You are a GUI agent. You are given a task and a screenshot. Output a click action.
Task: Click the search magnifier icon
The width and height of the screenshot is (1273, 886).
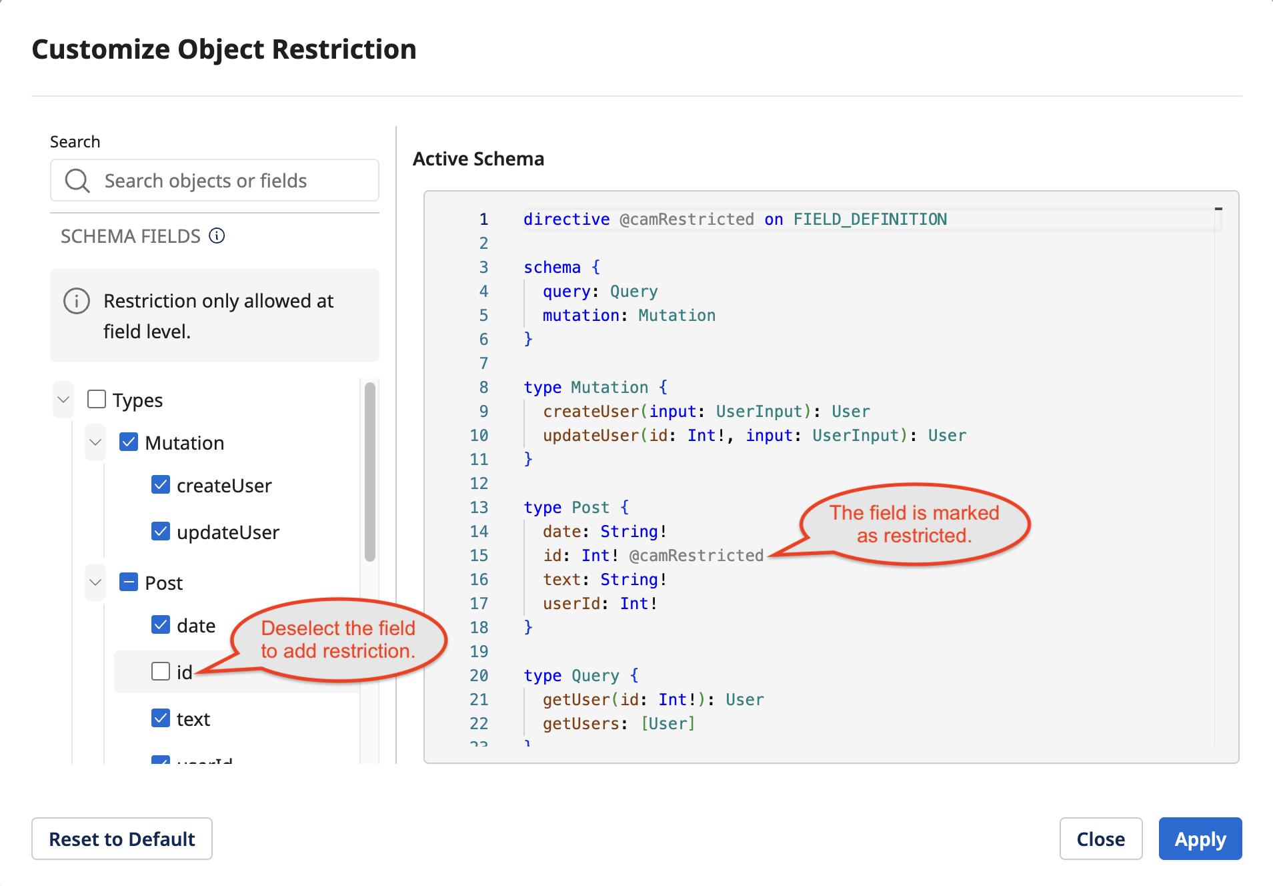77,181
